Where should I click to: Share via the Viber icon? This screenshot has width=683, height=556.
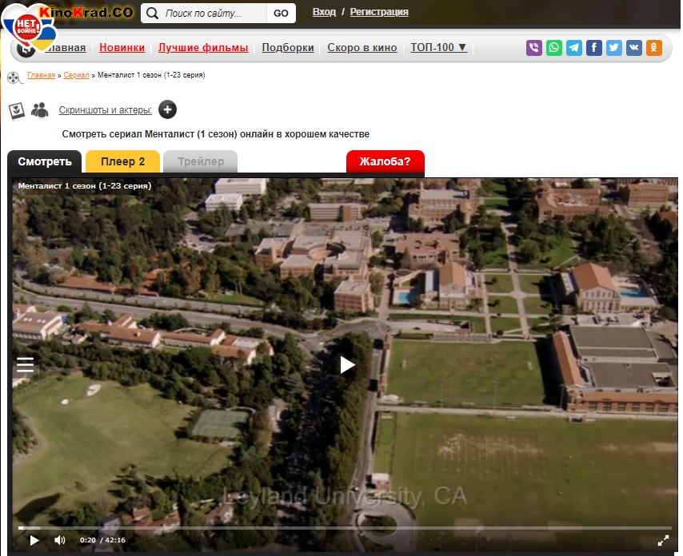(534, 47)
